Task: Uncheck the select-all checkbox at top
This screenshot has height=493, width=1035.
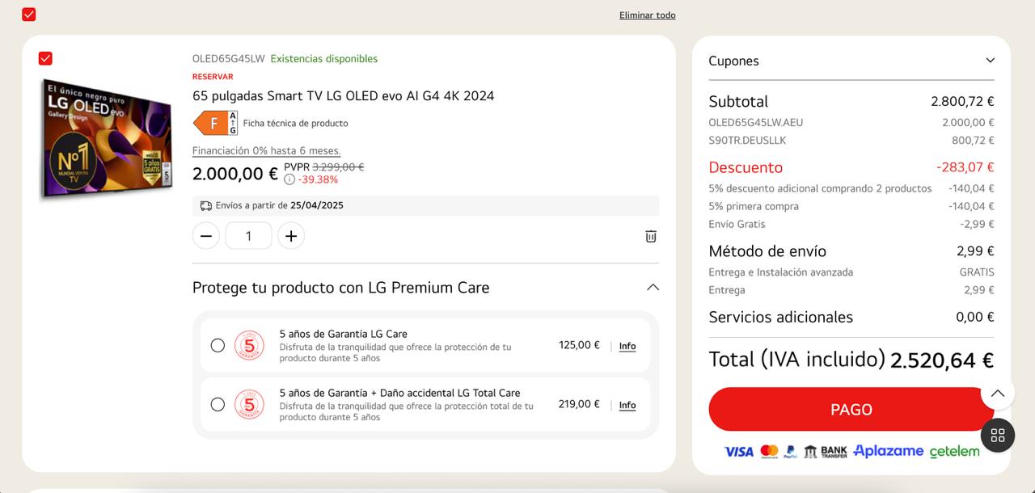Action: pos(29,15)
